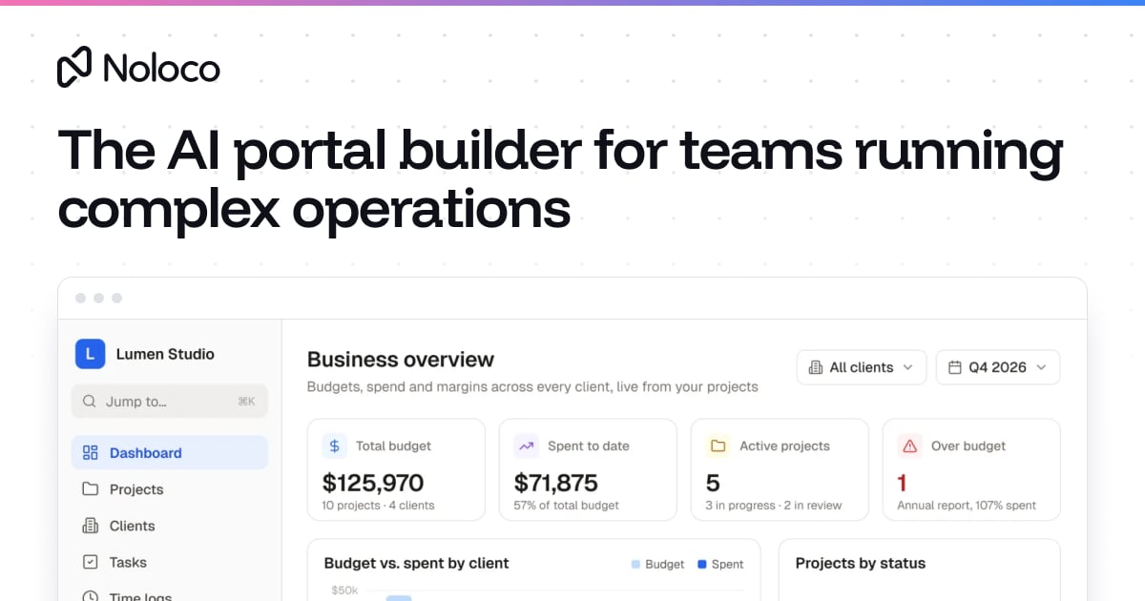Click the Spent to date trend icon
This screenshot has width=1145, height=601.
(x=526, y=446)
